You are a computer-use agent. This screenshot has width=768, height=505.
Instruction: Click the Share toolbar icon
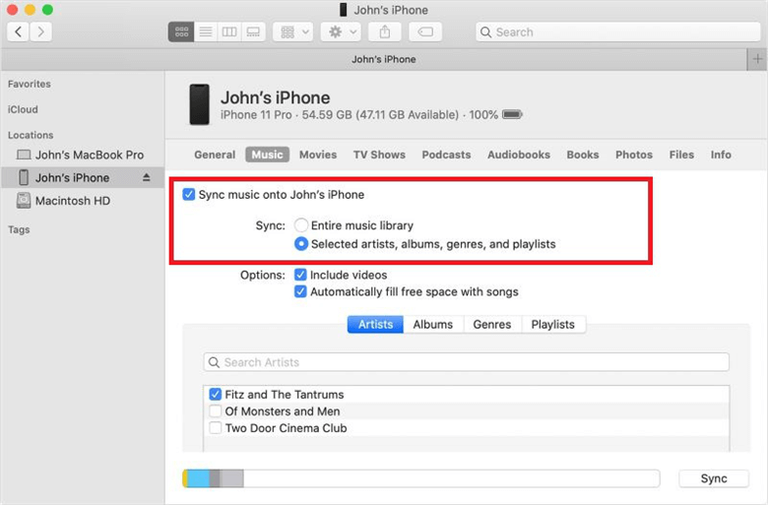click(382, 32)
